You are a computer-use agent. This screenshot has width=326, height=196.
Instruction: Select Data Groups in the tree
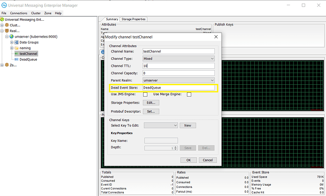pyautogui.click(x=29, y=42)
